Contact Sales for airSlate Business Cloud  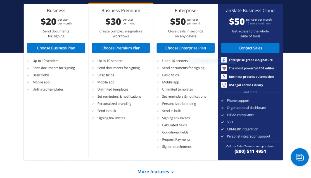coord(250,48)
